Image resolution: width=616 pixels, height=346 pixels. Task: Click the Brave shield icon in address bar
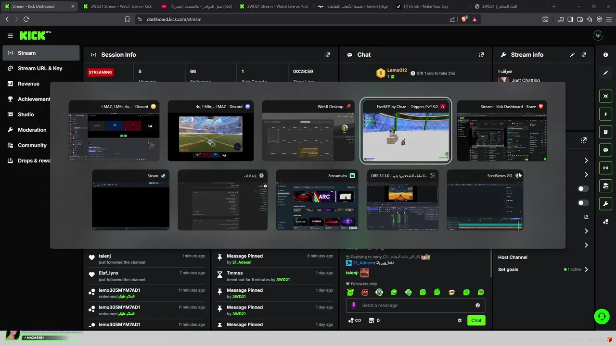[x=464, y=19]
